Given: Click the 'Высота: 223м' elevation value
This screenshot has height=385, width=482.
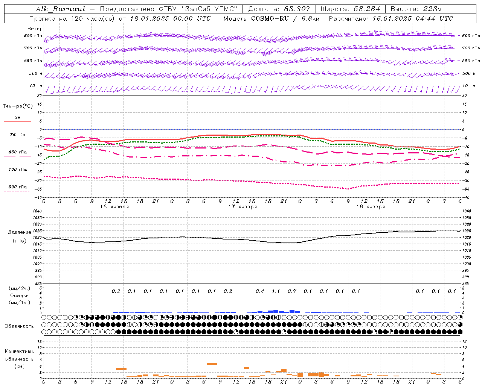Looking at the screenshot, I should point(416,9).
